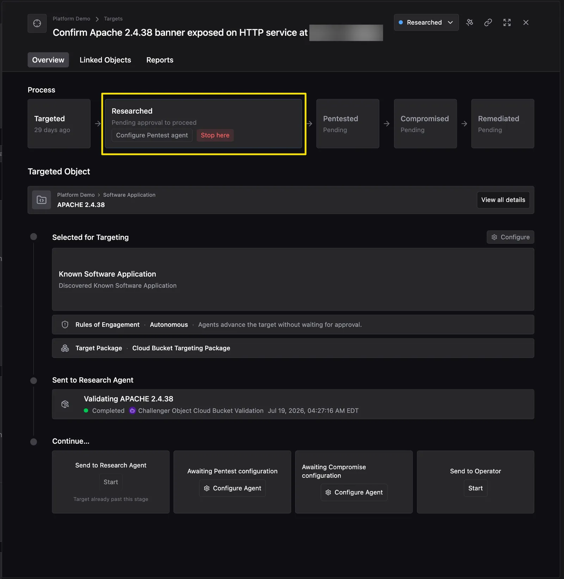Expand panel to fullscreen
Viewport: 564px width, 579px height.
click(x=507, y=23)
